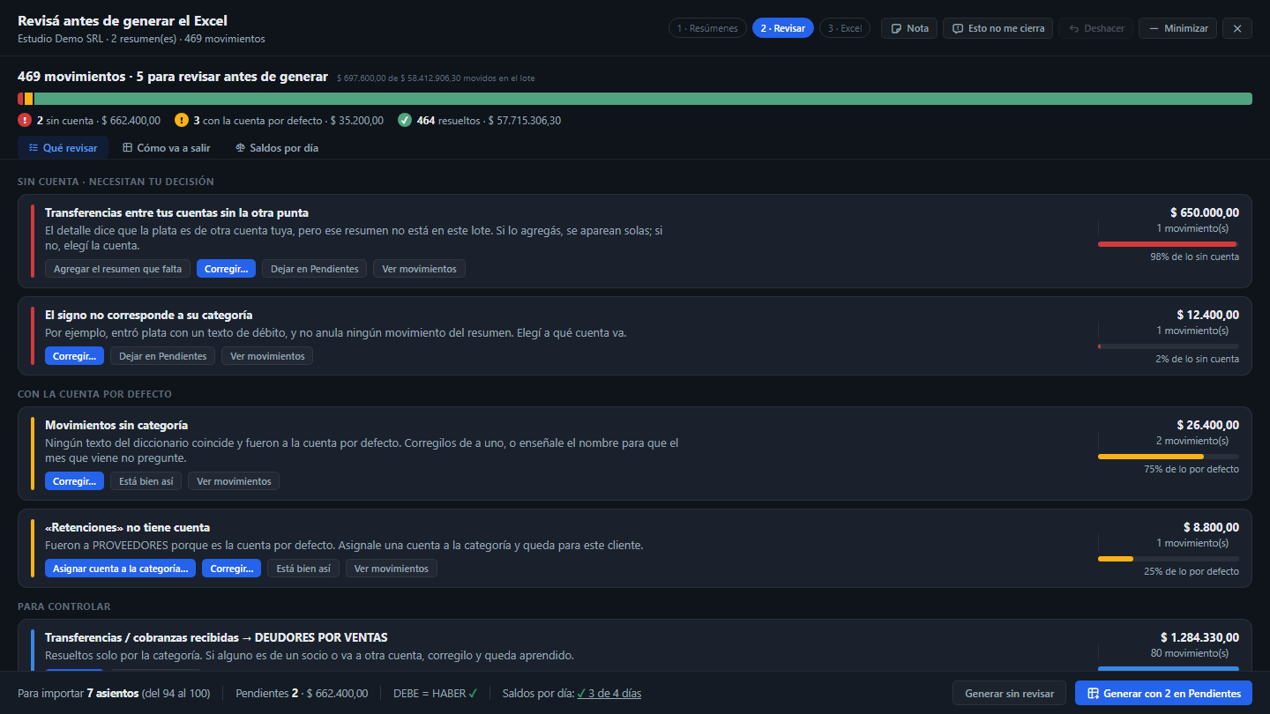This screenshot has width=1270, height=714.
Task: Show the "Saldos por día" tab
Action: (277, 148)
